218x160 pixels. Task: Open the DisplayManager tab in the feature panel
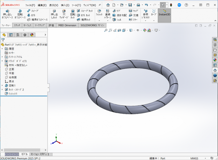coord(32,35)
